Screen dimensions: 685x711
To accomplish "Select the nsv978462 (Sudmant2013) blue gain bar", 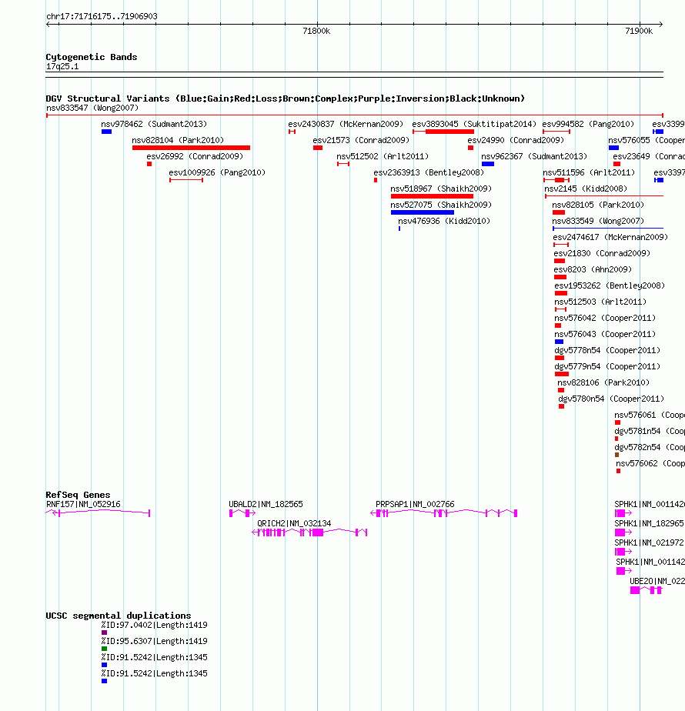I will 107,132.
